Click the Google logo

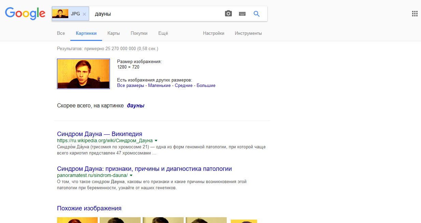click(25, 14)
